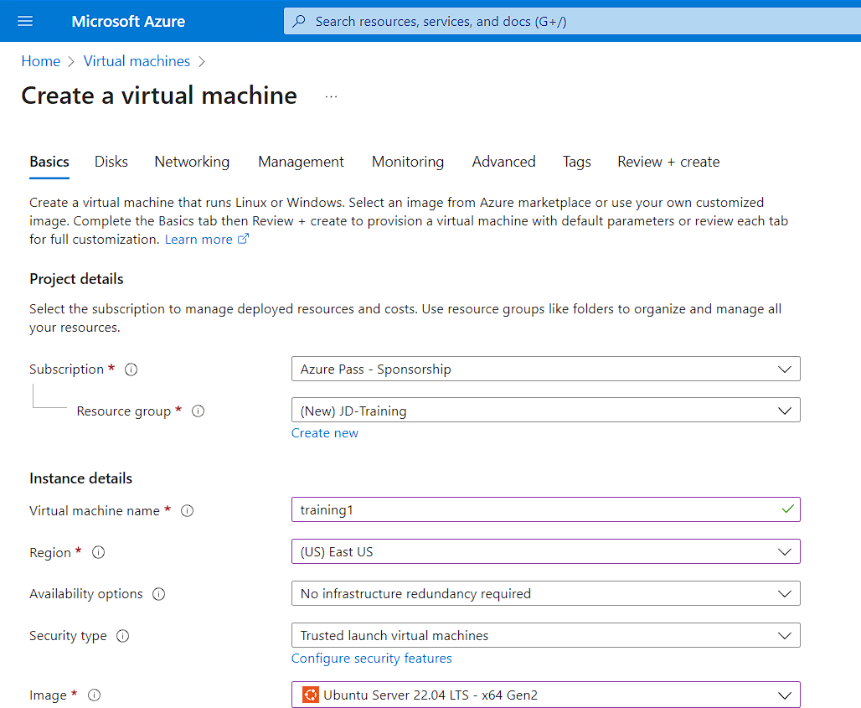Click the Virtual machines breadcrumb link

[137, 60]
